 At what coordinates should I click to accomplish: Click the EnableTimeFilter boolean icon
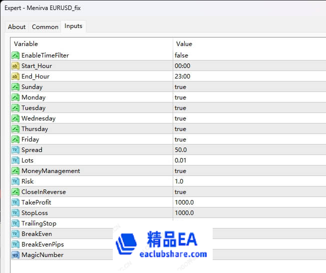coord(15,55)
